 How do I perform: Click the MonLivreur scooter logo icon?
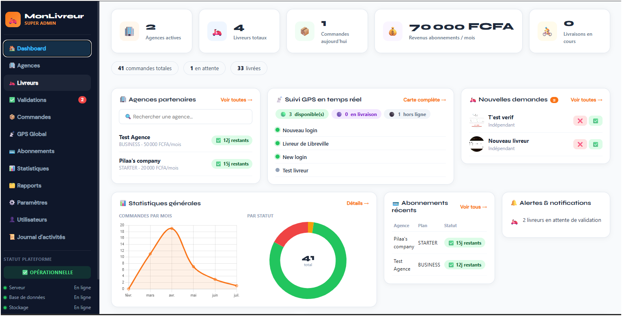[x=13, y=19]
